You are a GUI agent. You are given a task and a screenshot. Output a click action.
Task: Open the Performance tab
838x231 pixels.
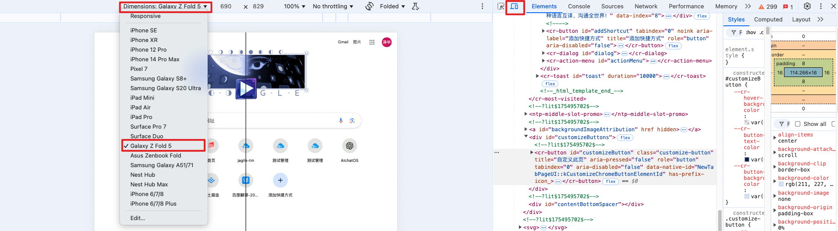(x=687, y=7)
